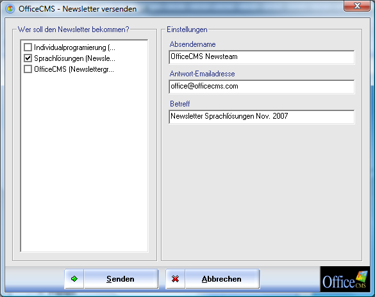Focus the Absendername input field
The height and width of the screenshot is (297, 375).
click(262, 57)
